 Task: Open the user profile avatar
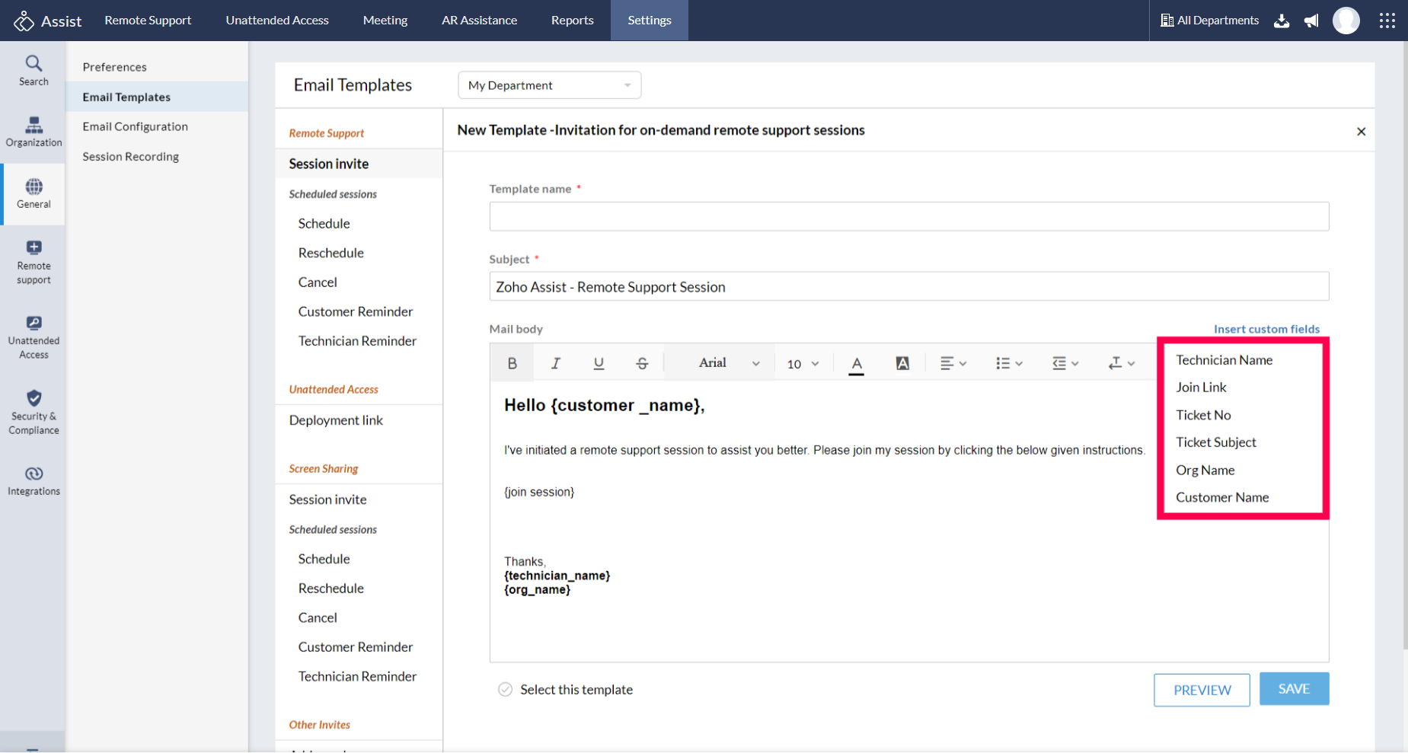1346,21
